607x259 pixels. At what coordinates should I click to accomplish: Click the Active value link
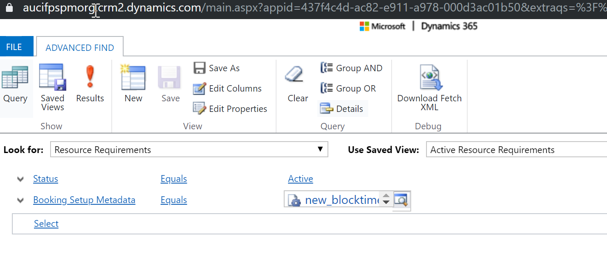pos(300,178)
